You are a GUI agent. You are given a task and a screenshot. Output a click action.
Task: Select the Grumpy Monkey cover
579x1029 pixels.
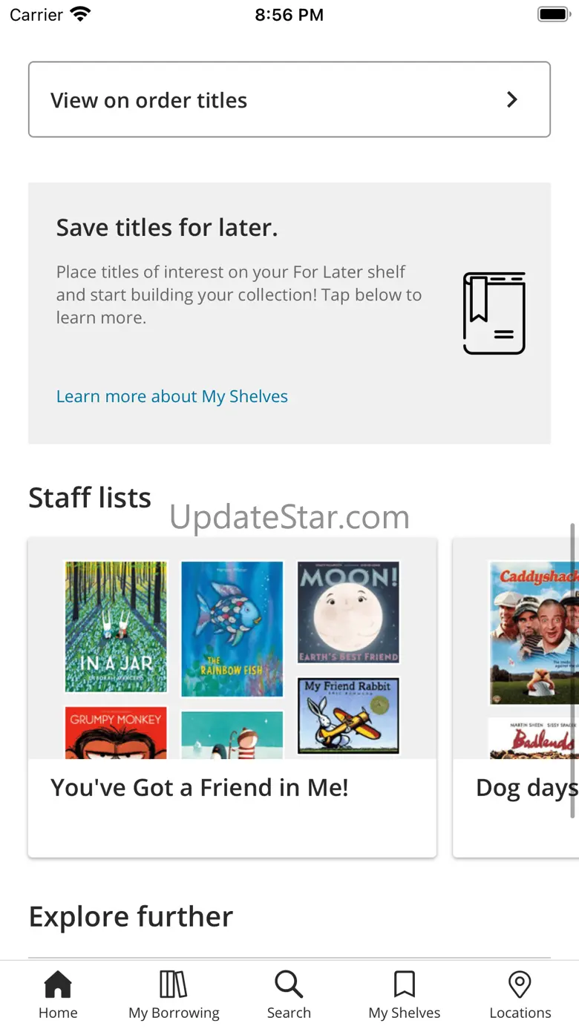pyautogui.click(x=116, y=732)
